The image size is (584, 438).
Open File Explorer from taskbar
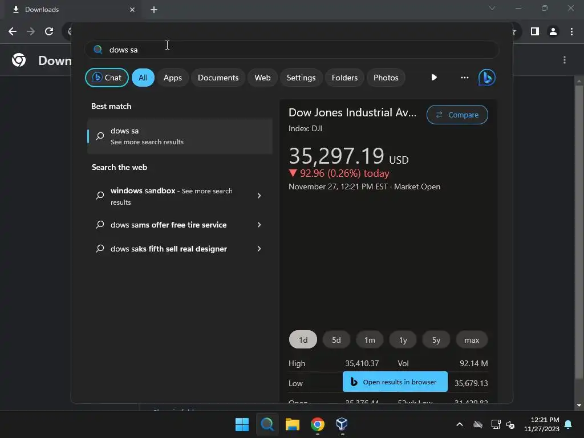coord(293,424)
